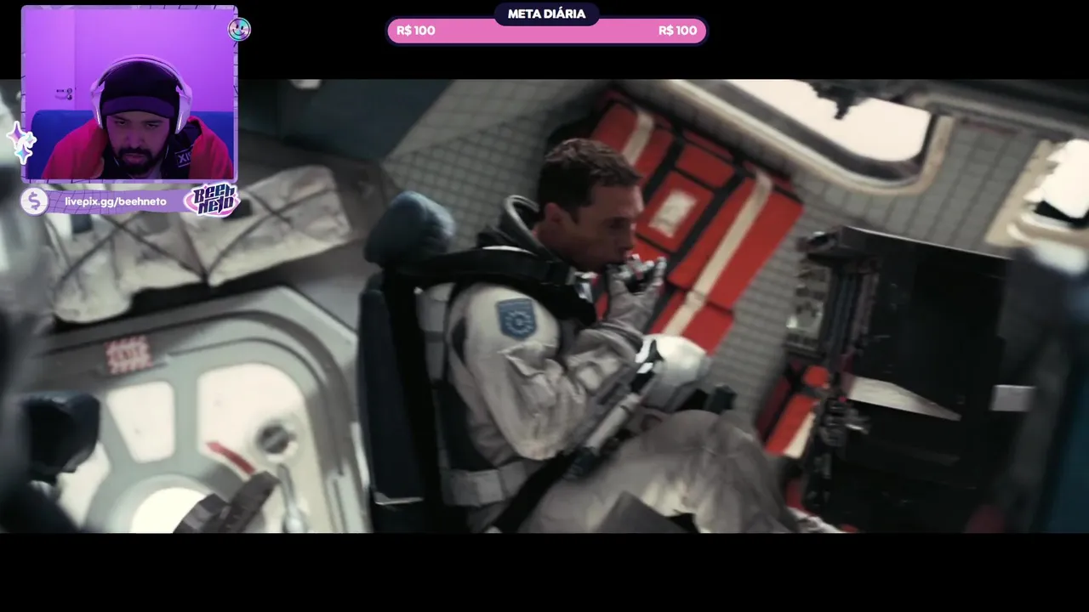Image resolution: width=1089 pixels, height=612 pixels.
Task: Click the META DIÁRIA label
Action: click(x=546, y=14)
